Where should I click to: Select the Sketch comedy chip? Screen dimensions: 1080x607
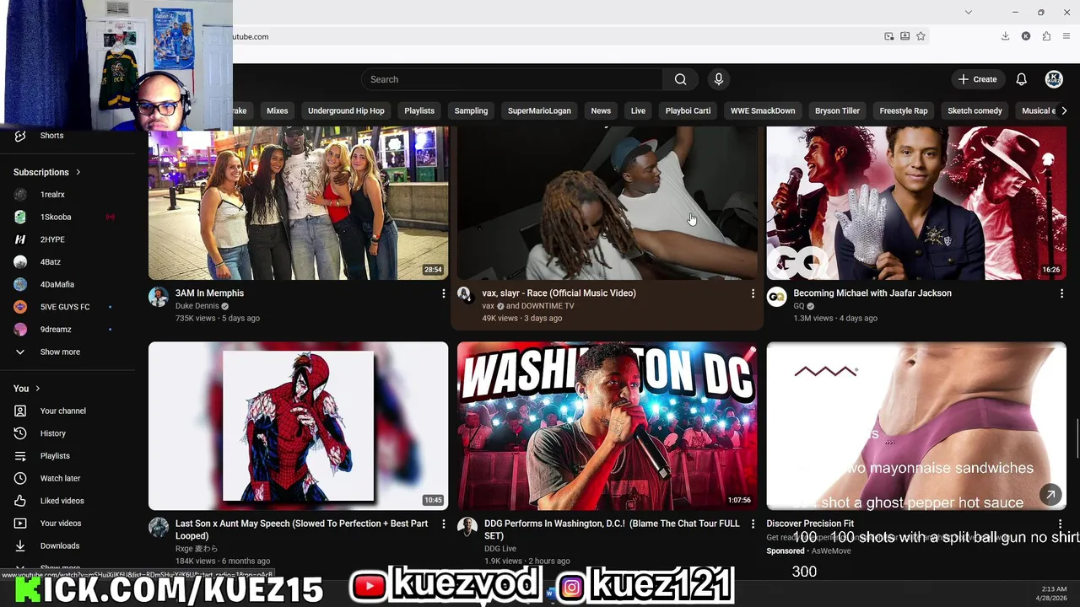tap(975, 110)
